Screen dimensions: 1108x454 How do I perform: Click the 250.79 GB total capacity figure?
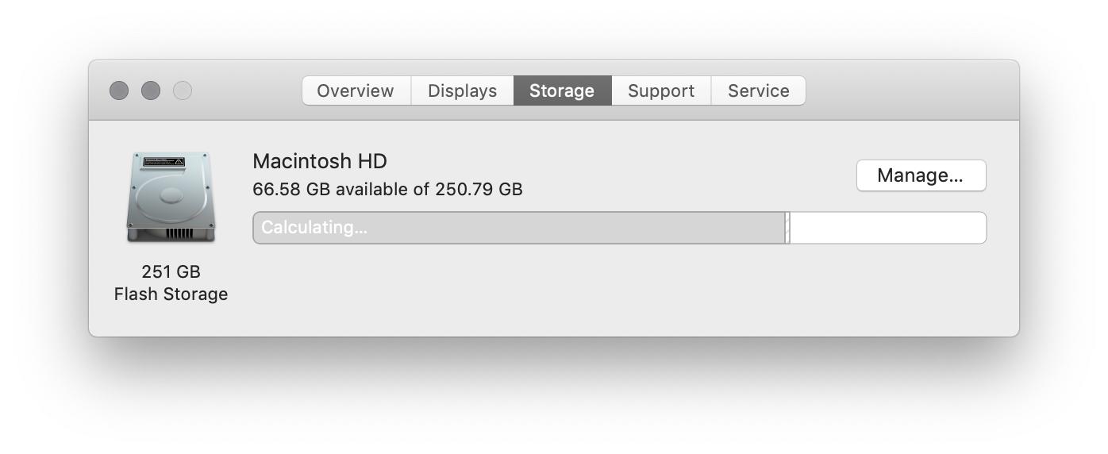(x=479, y=190)
